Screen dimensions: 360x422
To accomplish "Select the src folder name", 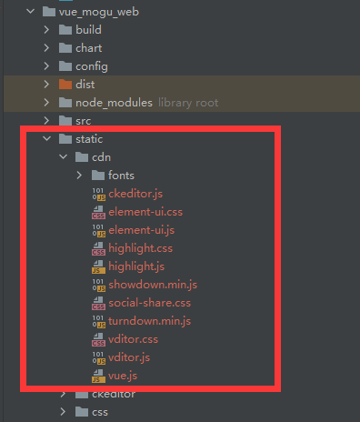I will (83, 121).
